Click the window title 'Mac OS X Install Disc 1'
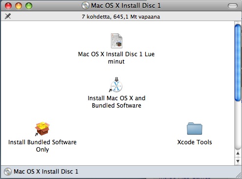242x179 pixels. [126, 5]
